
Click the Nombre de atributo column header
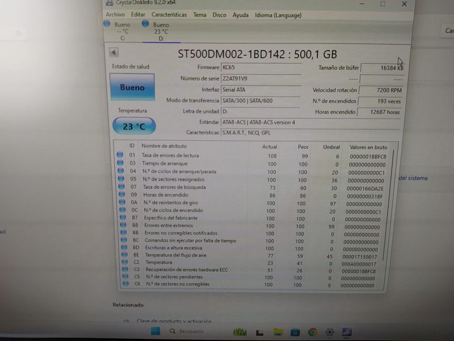pos(164,146)
